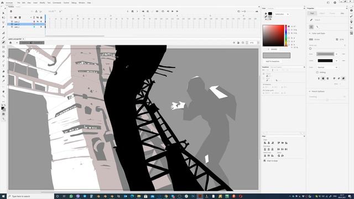Toggle Lock All Layers header icon

coord(41,17)
